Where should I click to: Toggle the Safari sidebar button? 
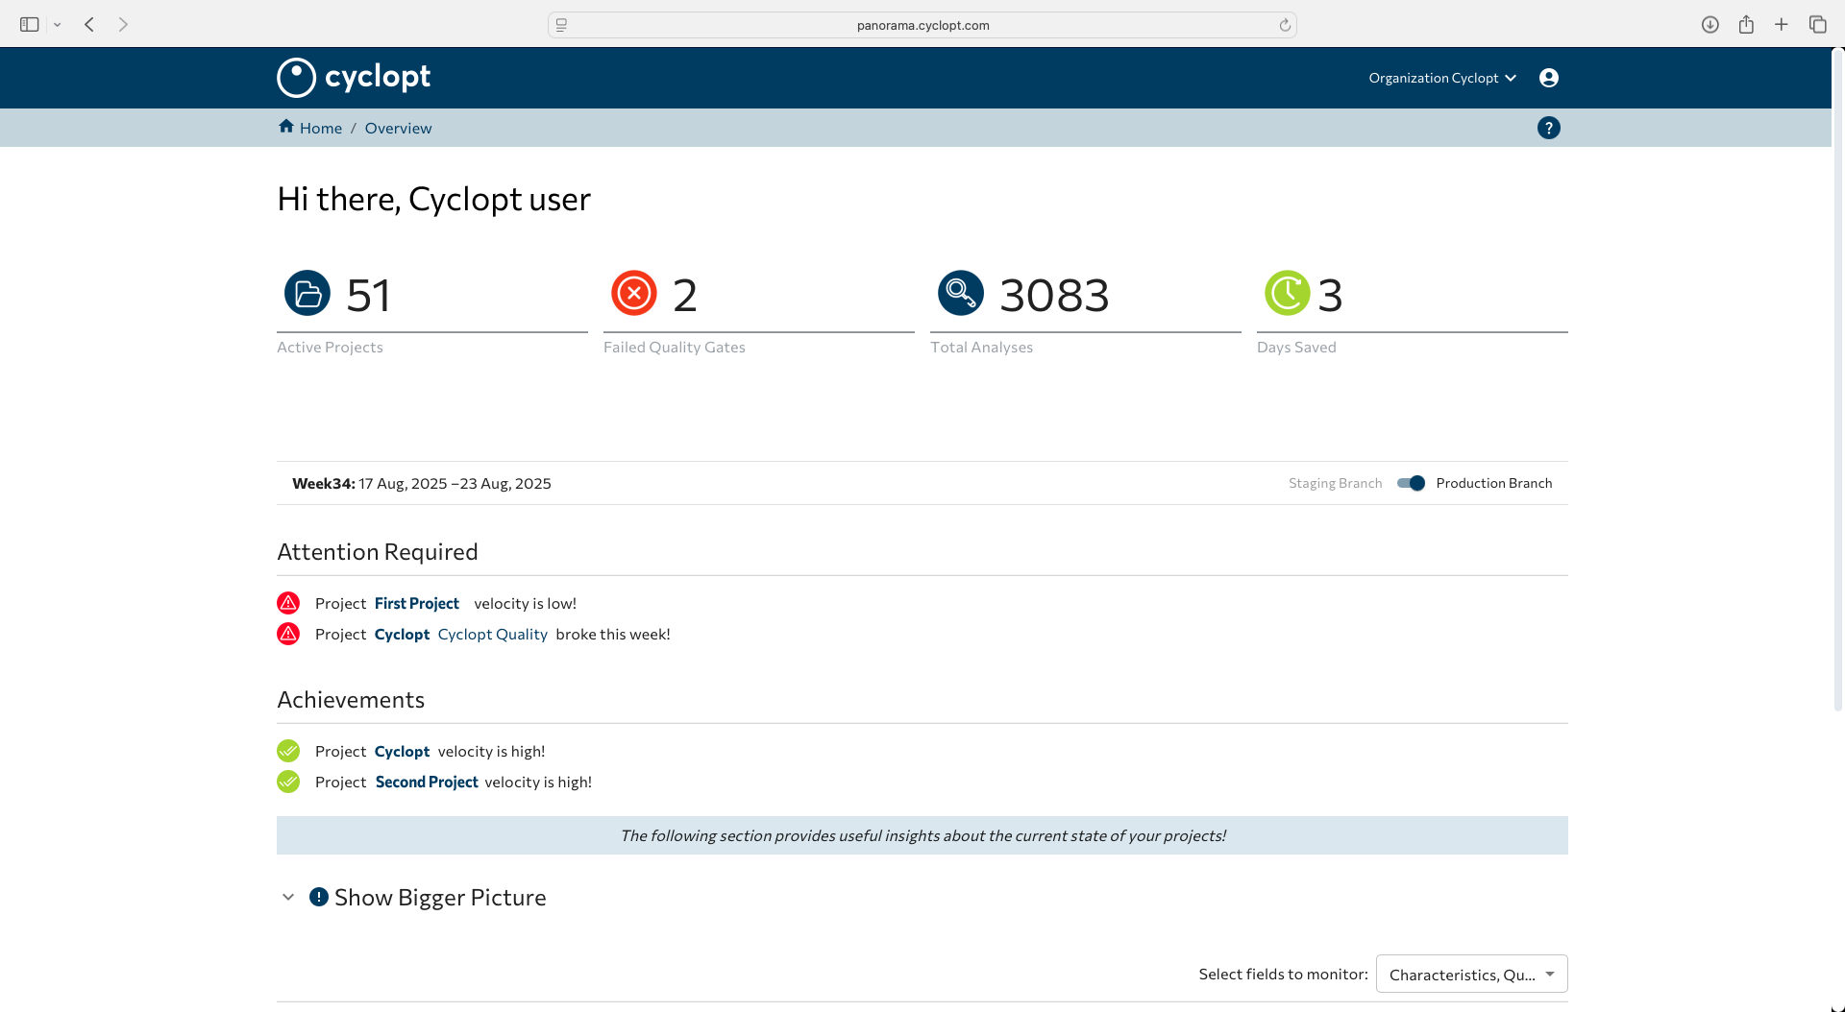(30, 25)
